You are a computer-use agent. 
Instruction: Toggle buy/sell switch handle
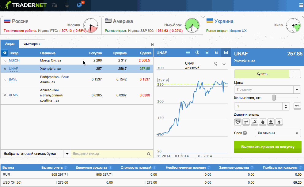point(295,74)
